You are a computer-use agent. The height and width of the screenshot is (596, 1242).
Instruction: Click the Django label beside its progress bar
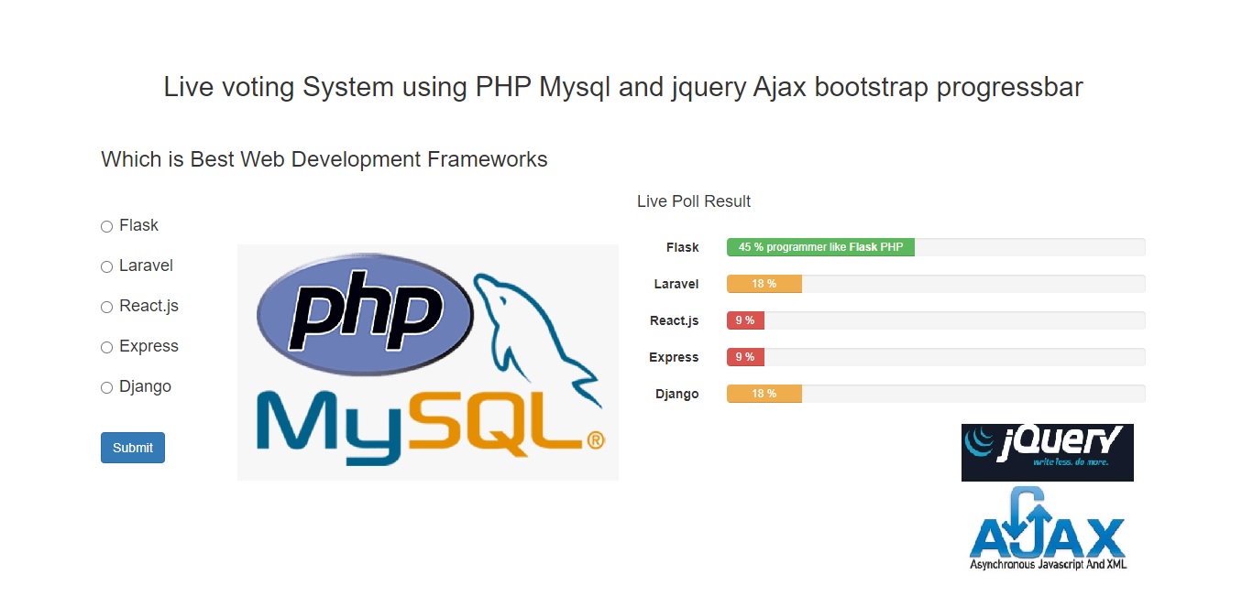tap(677, 394)
